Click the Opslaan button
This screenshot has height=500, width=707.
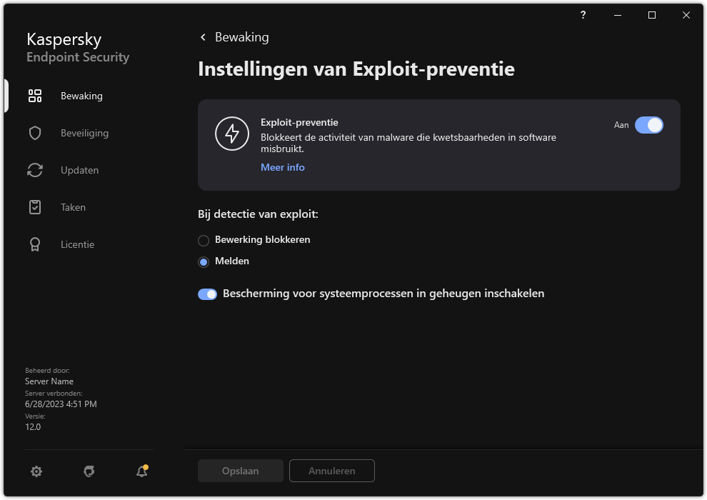[240, 471]
